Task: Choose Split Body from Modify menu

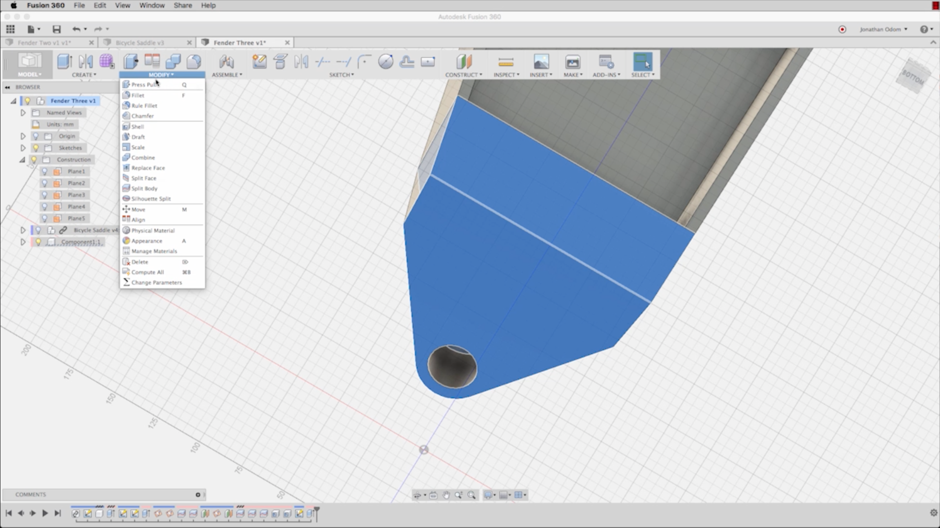Action: click(x=144, y=189)
